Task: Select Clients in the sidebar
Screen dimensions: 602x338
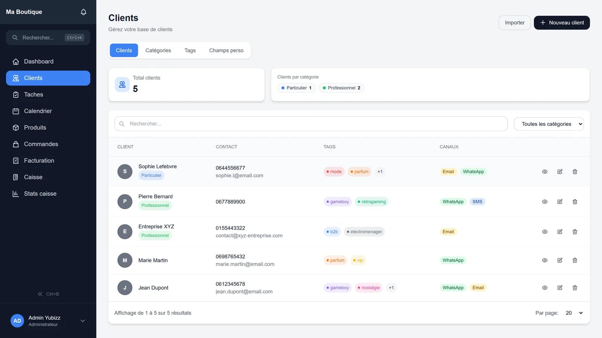Action: [x=48, y=78]
